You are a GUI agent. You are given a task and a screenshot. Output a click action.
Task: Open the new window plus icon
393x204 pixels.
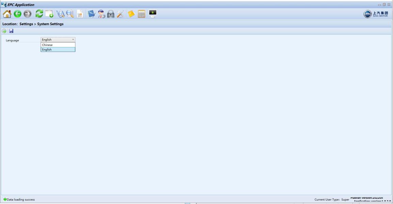[x=49, y=14]
